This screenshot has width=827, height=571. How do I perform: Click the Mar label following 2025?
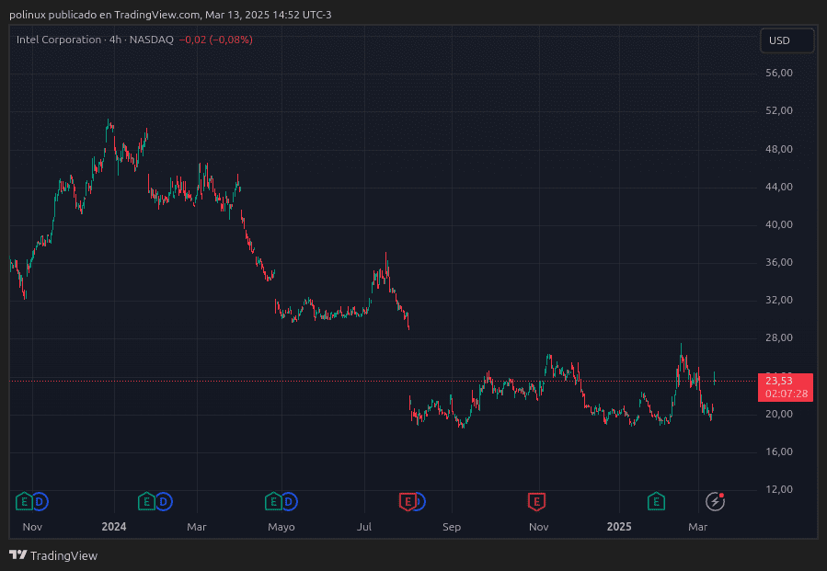pos(698,527)
